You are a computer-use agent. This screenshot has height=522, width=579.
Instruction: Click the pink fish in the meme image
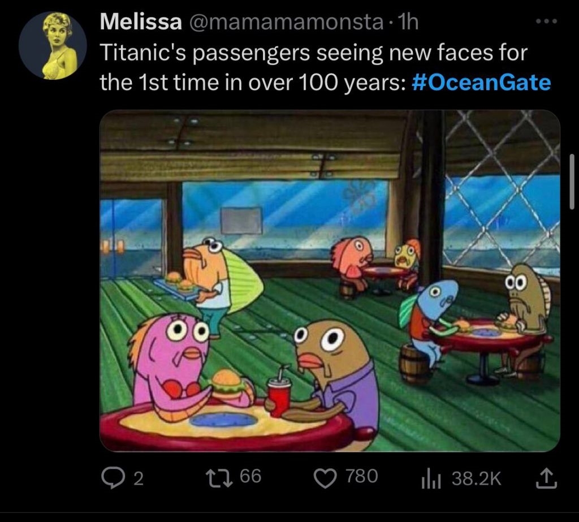tap(170, 362)
